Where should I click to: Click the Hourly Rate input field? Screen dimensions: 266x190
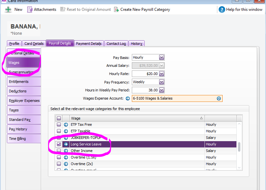pyautogui.click(x=145, y=74)
